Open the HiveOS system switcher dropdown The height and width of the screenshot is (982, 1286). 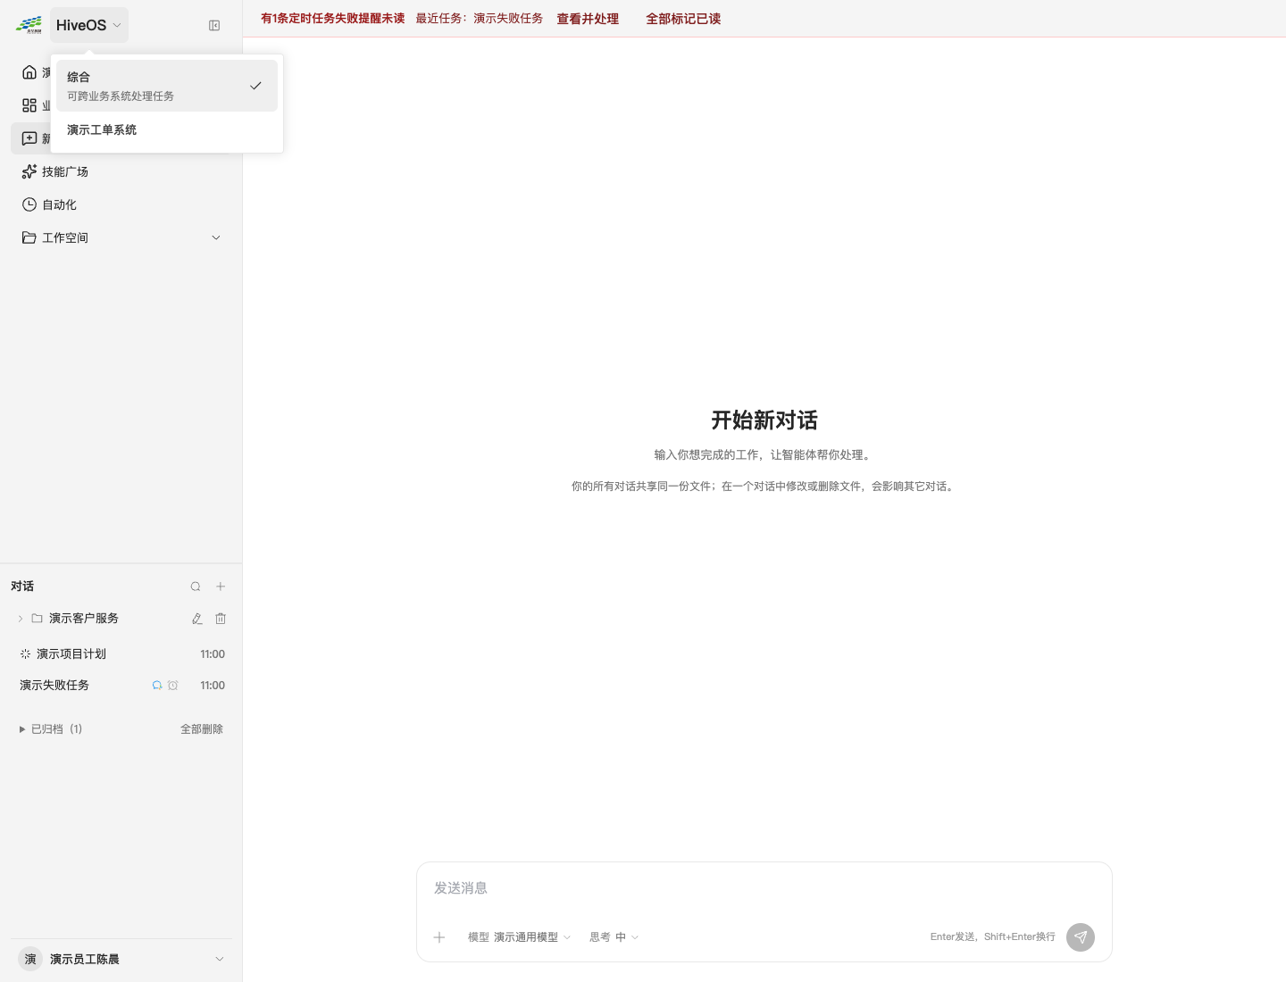click(89, 25)
